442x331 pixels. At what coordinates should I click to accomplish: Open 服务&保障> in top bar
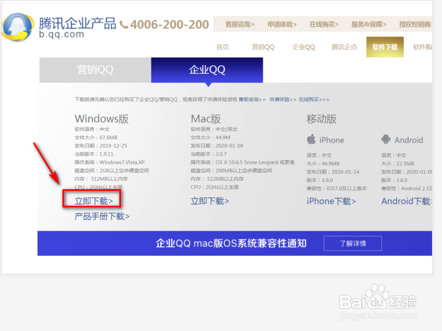(369, 24)
